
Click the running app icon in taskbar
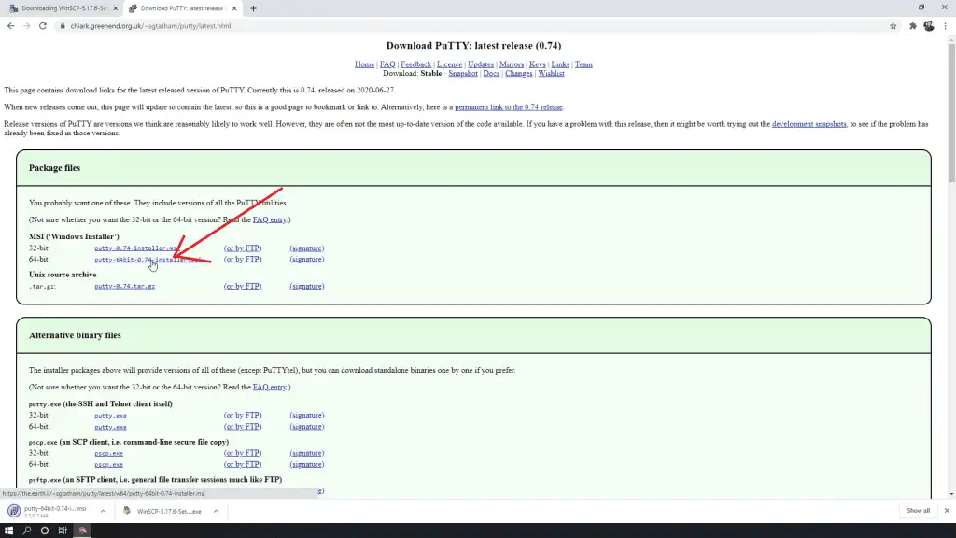(82, 531)
